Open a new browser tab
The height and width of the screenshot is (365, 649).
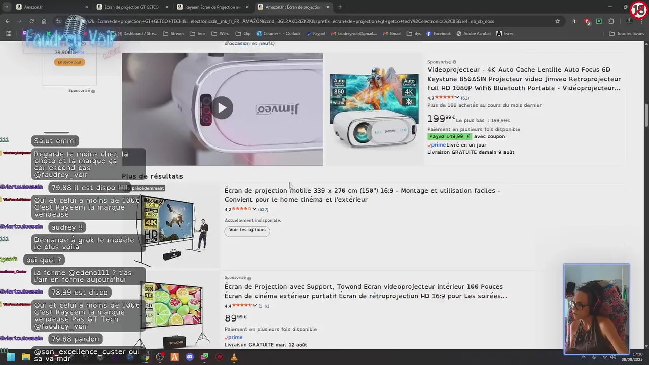pyautogui.click(x=340, y=7)
